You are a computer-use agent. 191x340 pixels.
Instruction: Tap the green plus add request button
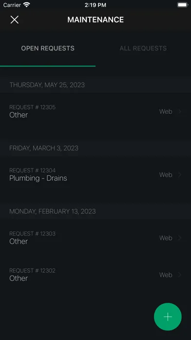point(168,317)
